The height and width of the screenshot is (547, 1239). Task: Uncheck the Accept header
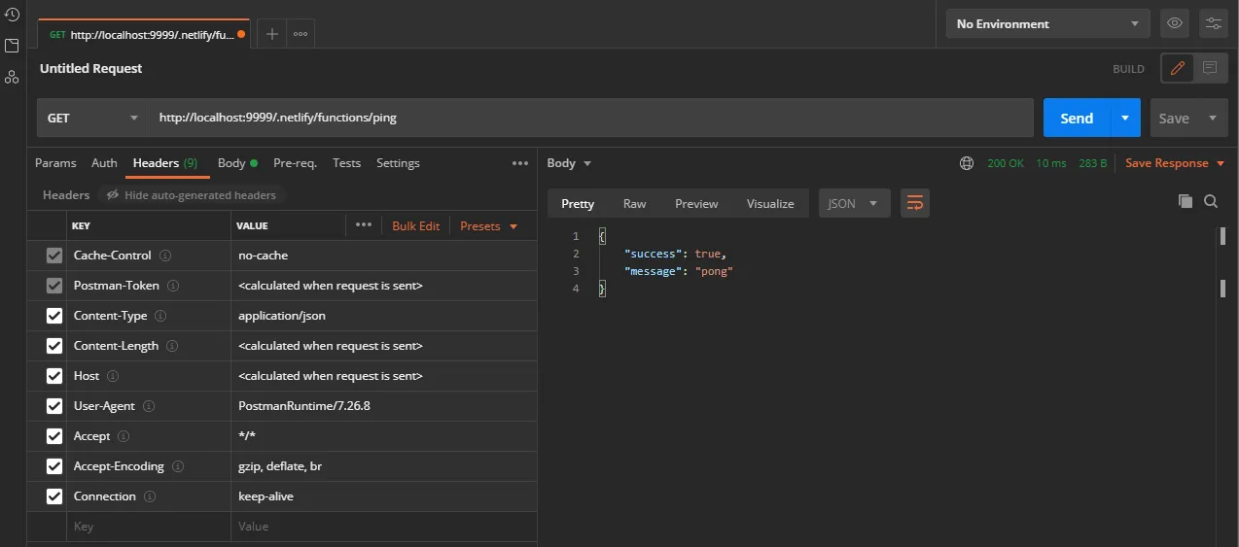(x=54, y=436)
